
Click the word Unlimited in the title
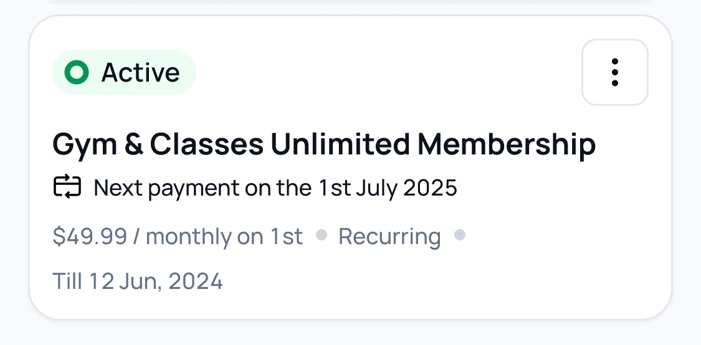(340, 145)
